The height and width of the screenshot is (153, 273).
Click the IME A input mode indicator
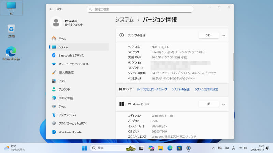pos(233,148)
